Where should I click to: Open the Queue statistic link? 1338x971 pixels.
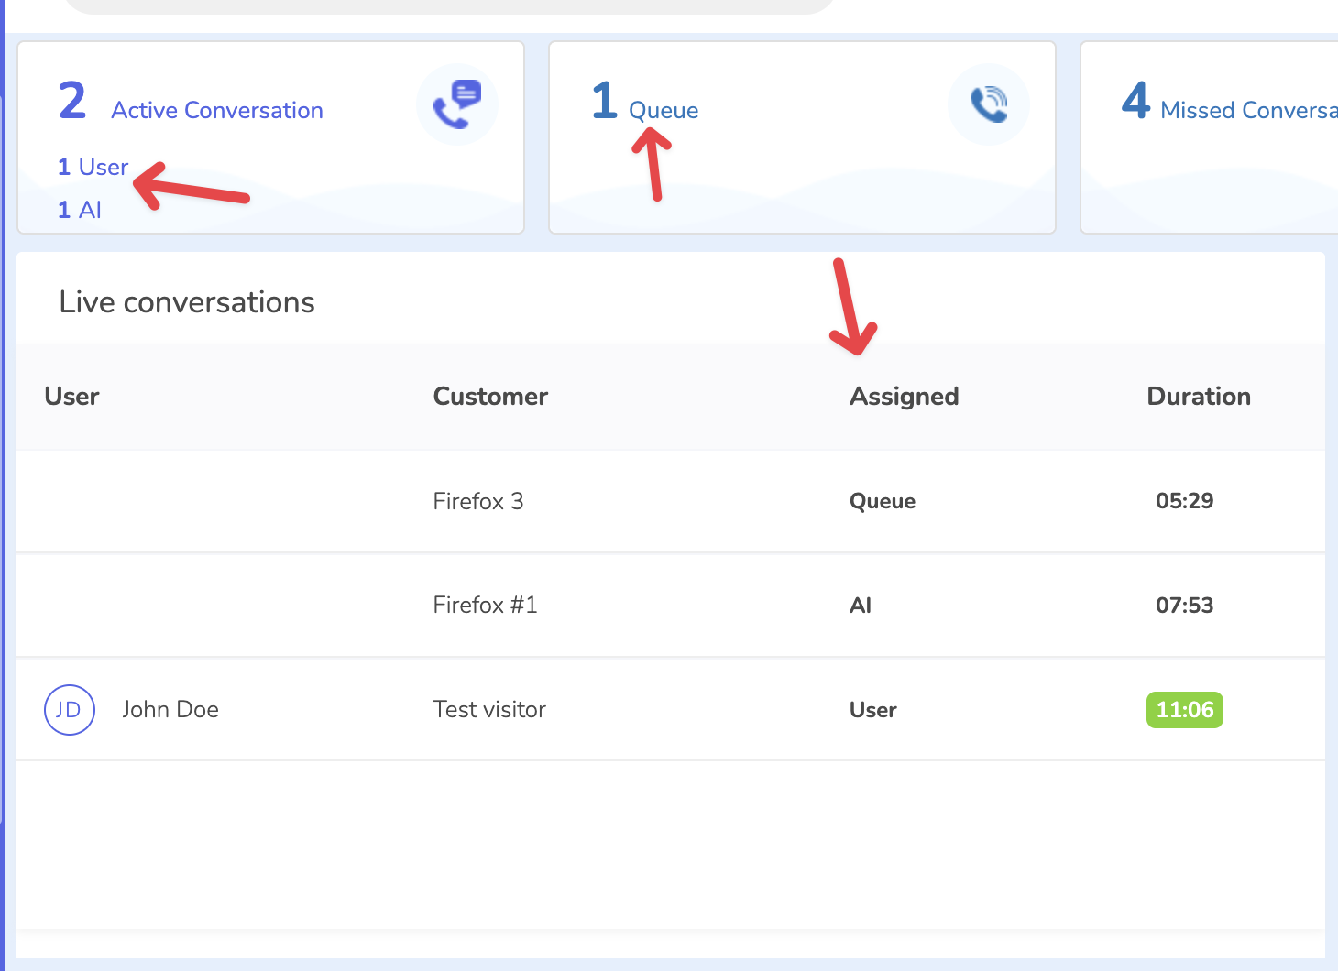pos(664,111)
